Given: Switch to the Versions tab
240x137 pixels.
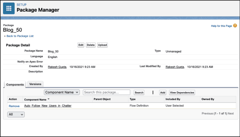Looking at the screenshot, I should (35, 84).
